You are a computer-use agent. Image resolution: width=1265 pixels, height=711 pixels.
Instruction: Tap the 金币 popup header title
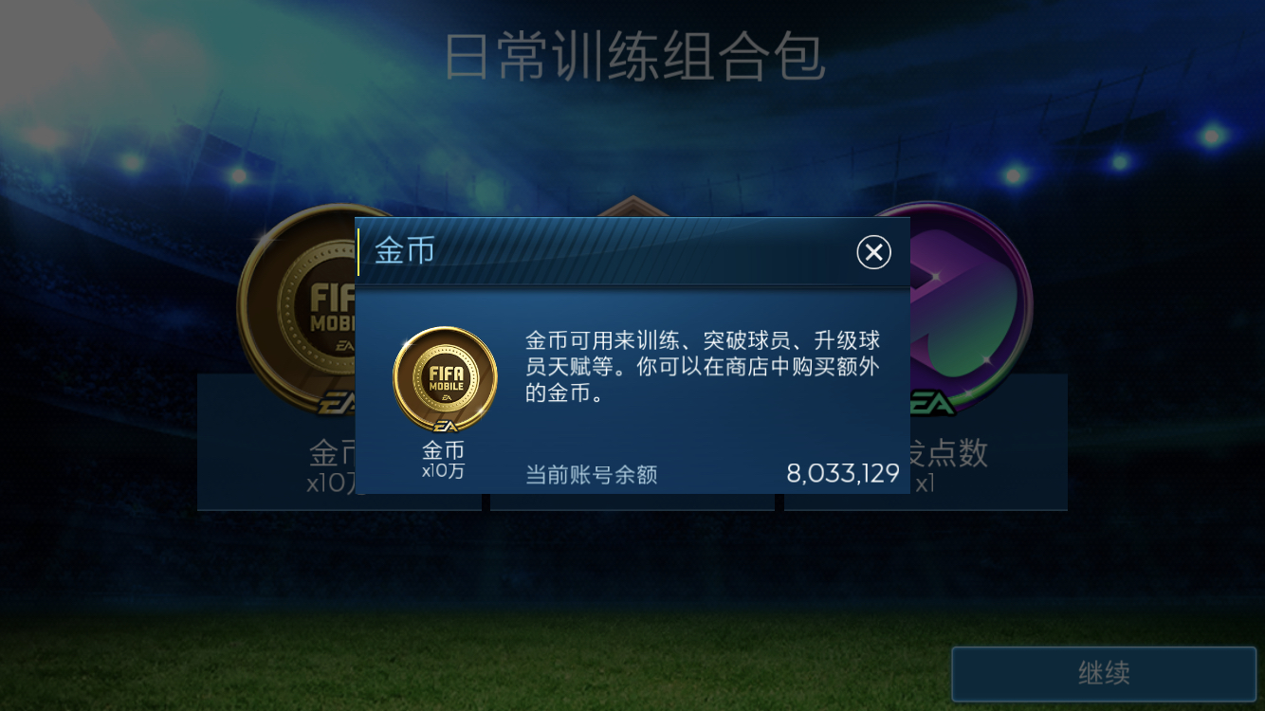pyautogui.click(x=405, y=250)
